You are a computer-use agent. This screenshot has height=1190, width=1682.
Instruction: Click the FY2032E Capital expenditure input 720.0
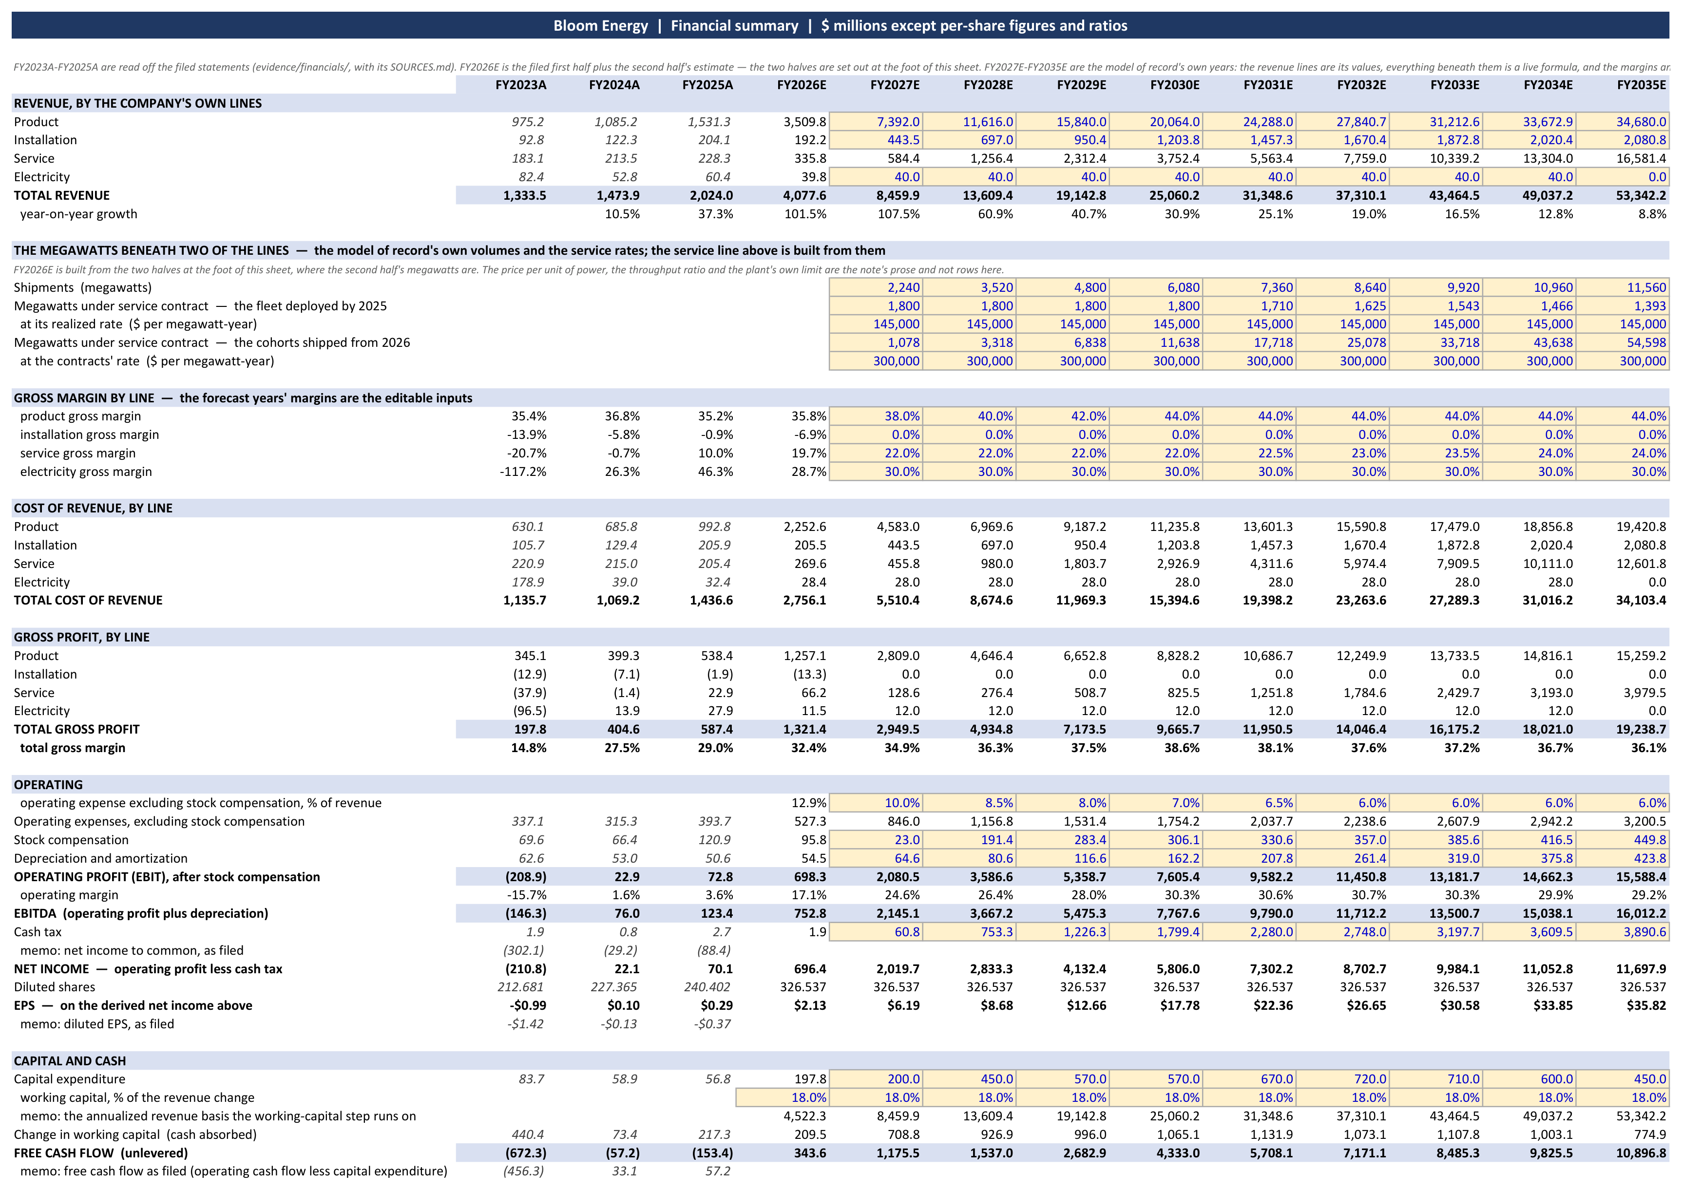point(1343,1079)
